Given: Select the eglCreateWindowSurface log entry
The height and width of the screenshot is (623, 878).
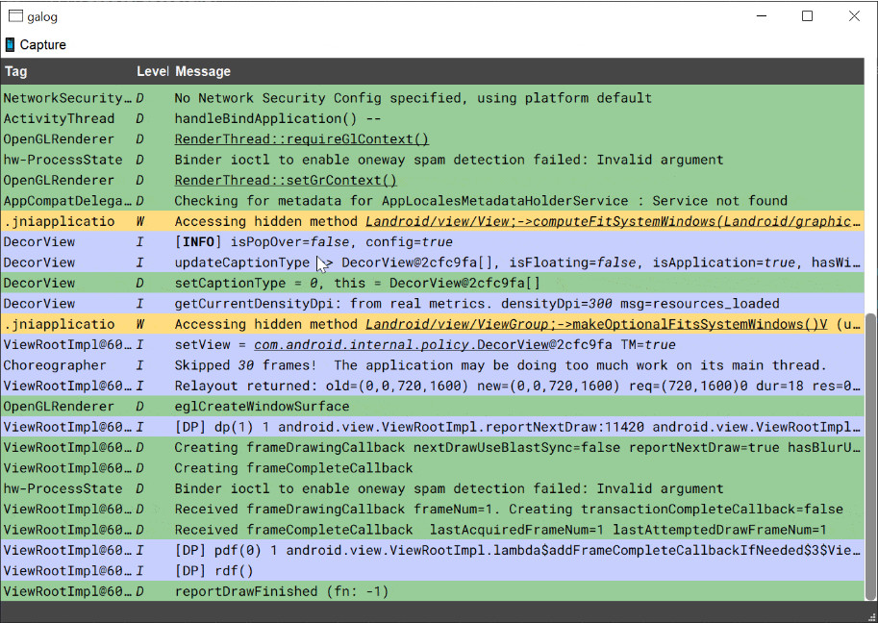Looking at the screenshot, I should (433, 407).
